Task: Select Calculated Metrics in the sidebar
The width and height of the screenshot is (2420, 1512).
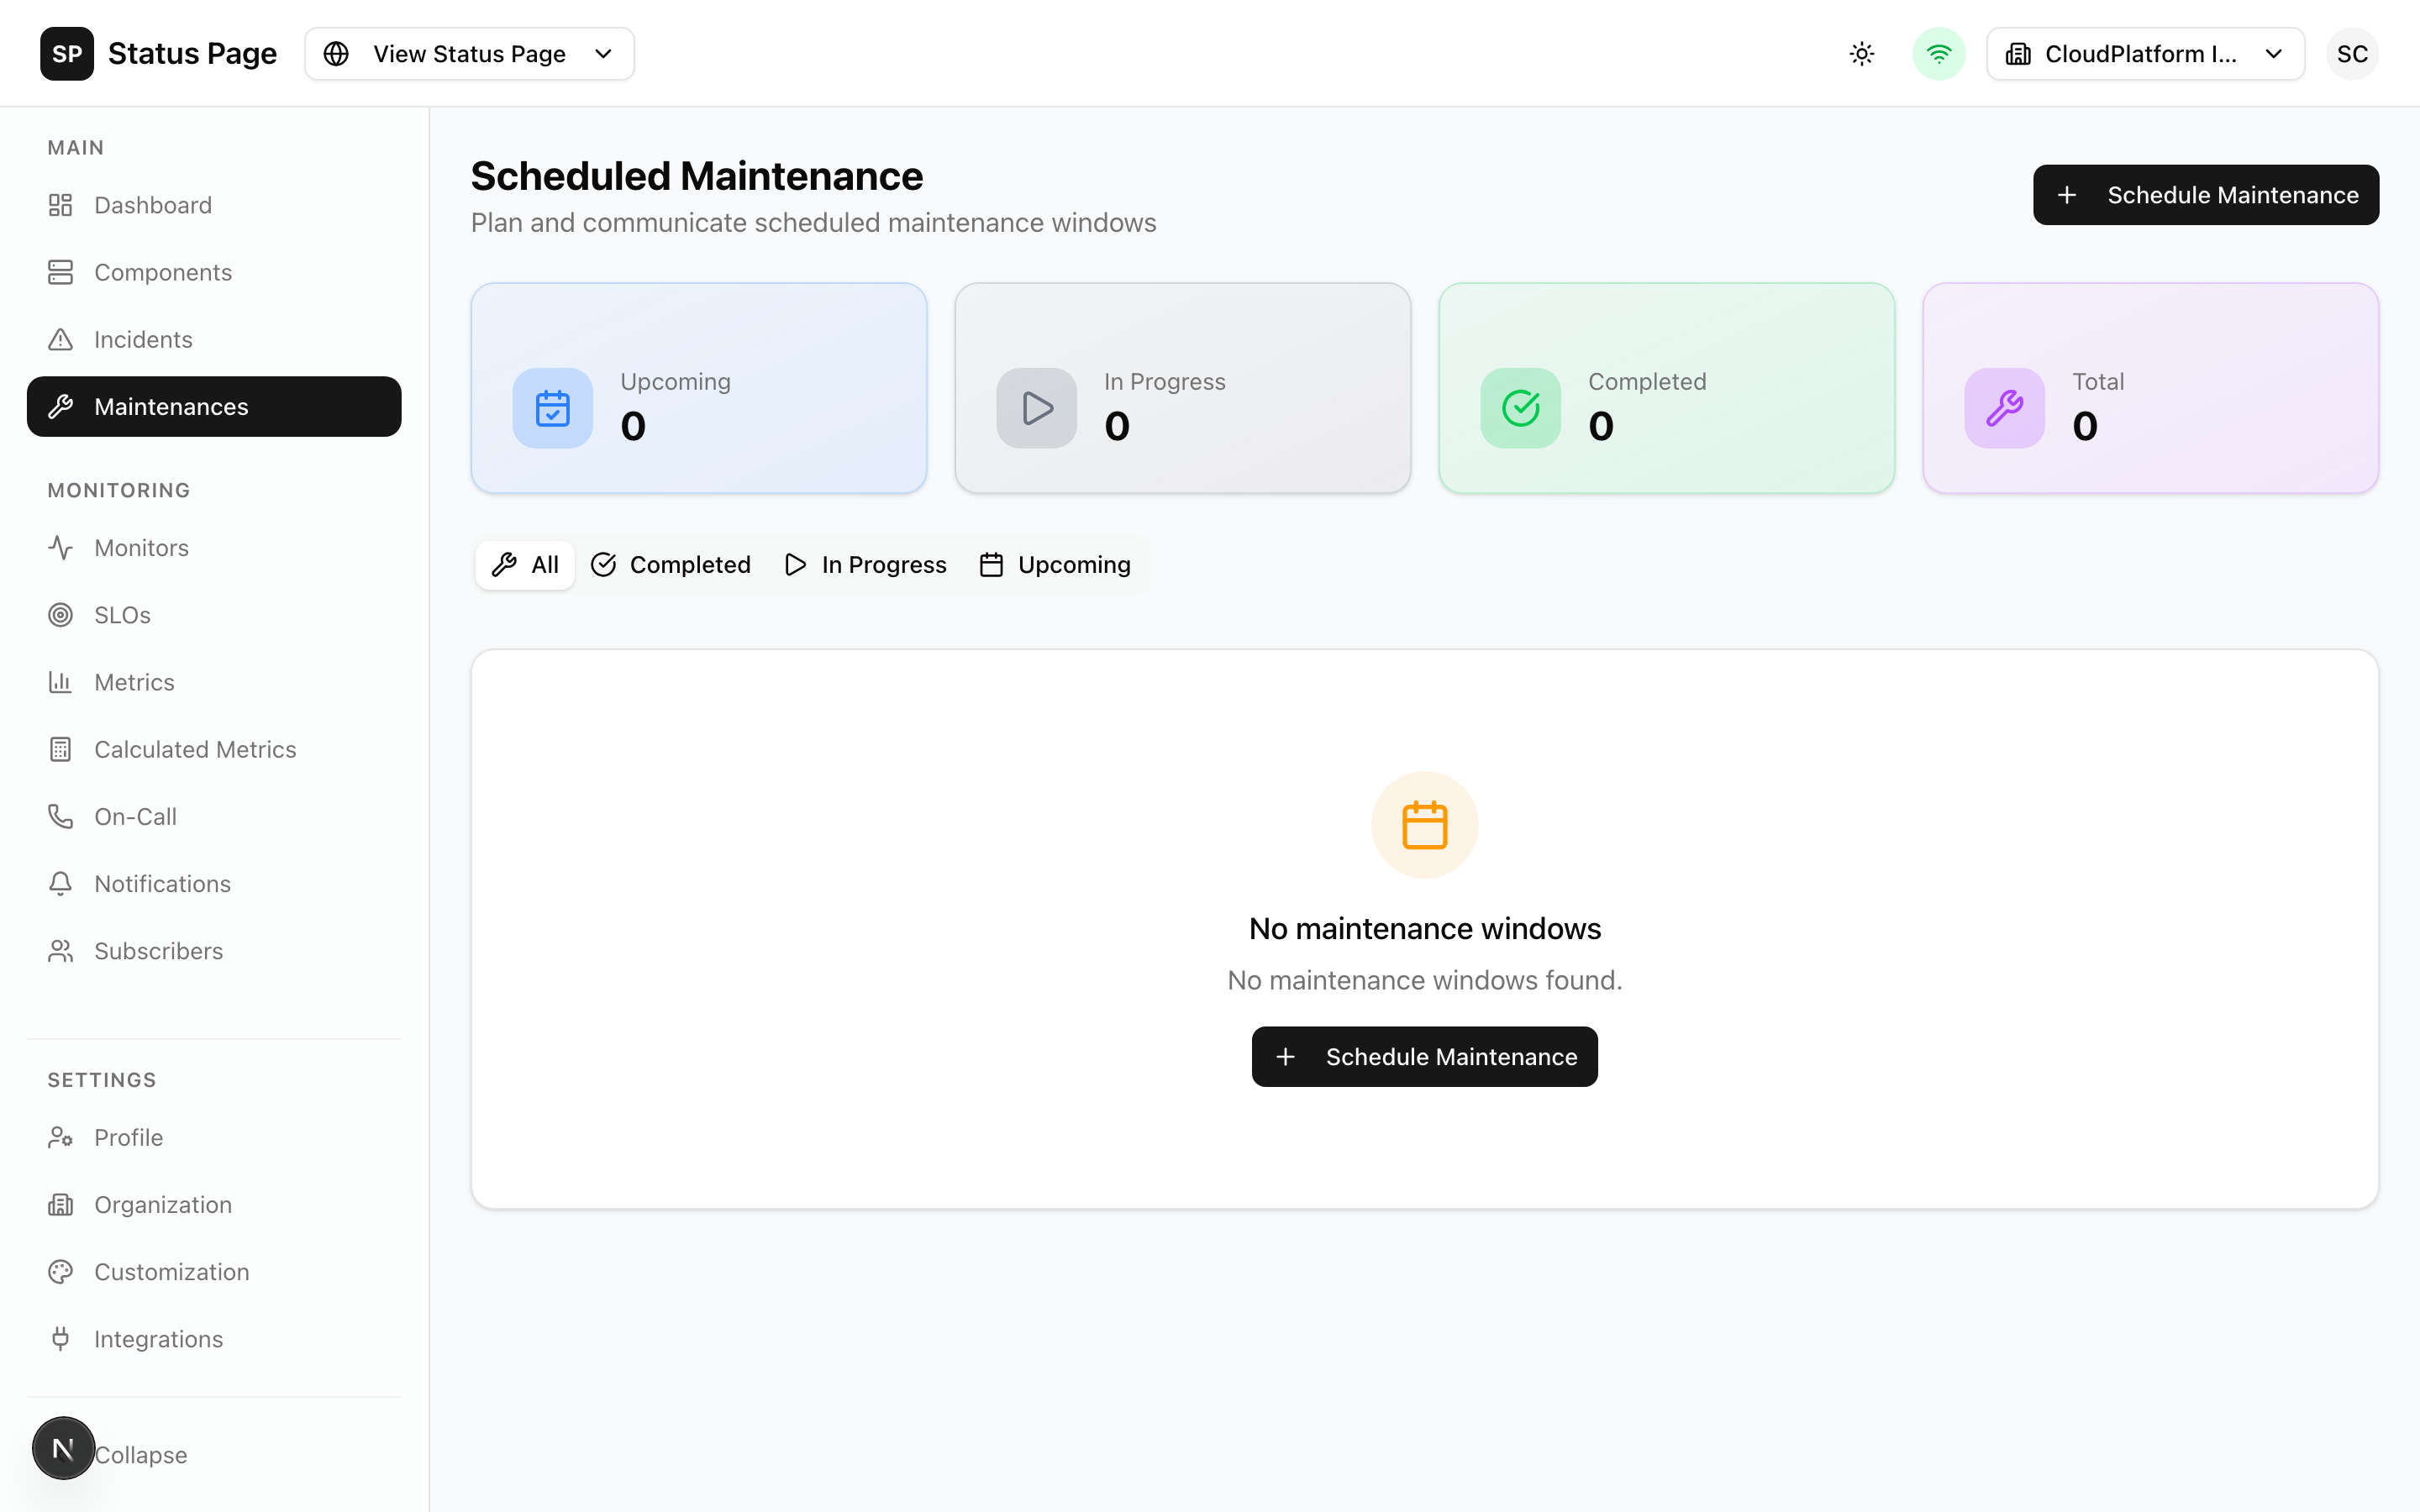Action: pos(195,748)
